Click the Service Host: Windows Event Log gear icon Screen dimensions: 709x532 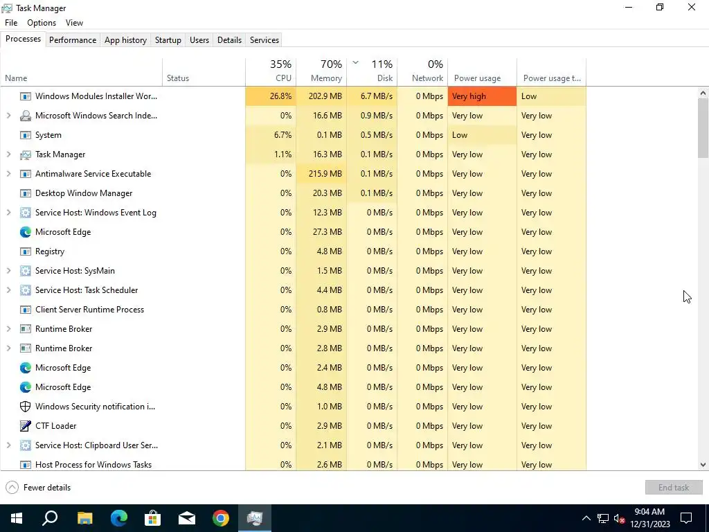click(x=26, y=213)
